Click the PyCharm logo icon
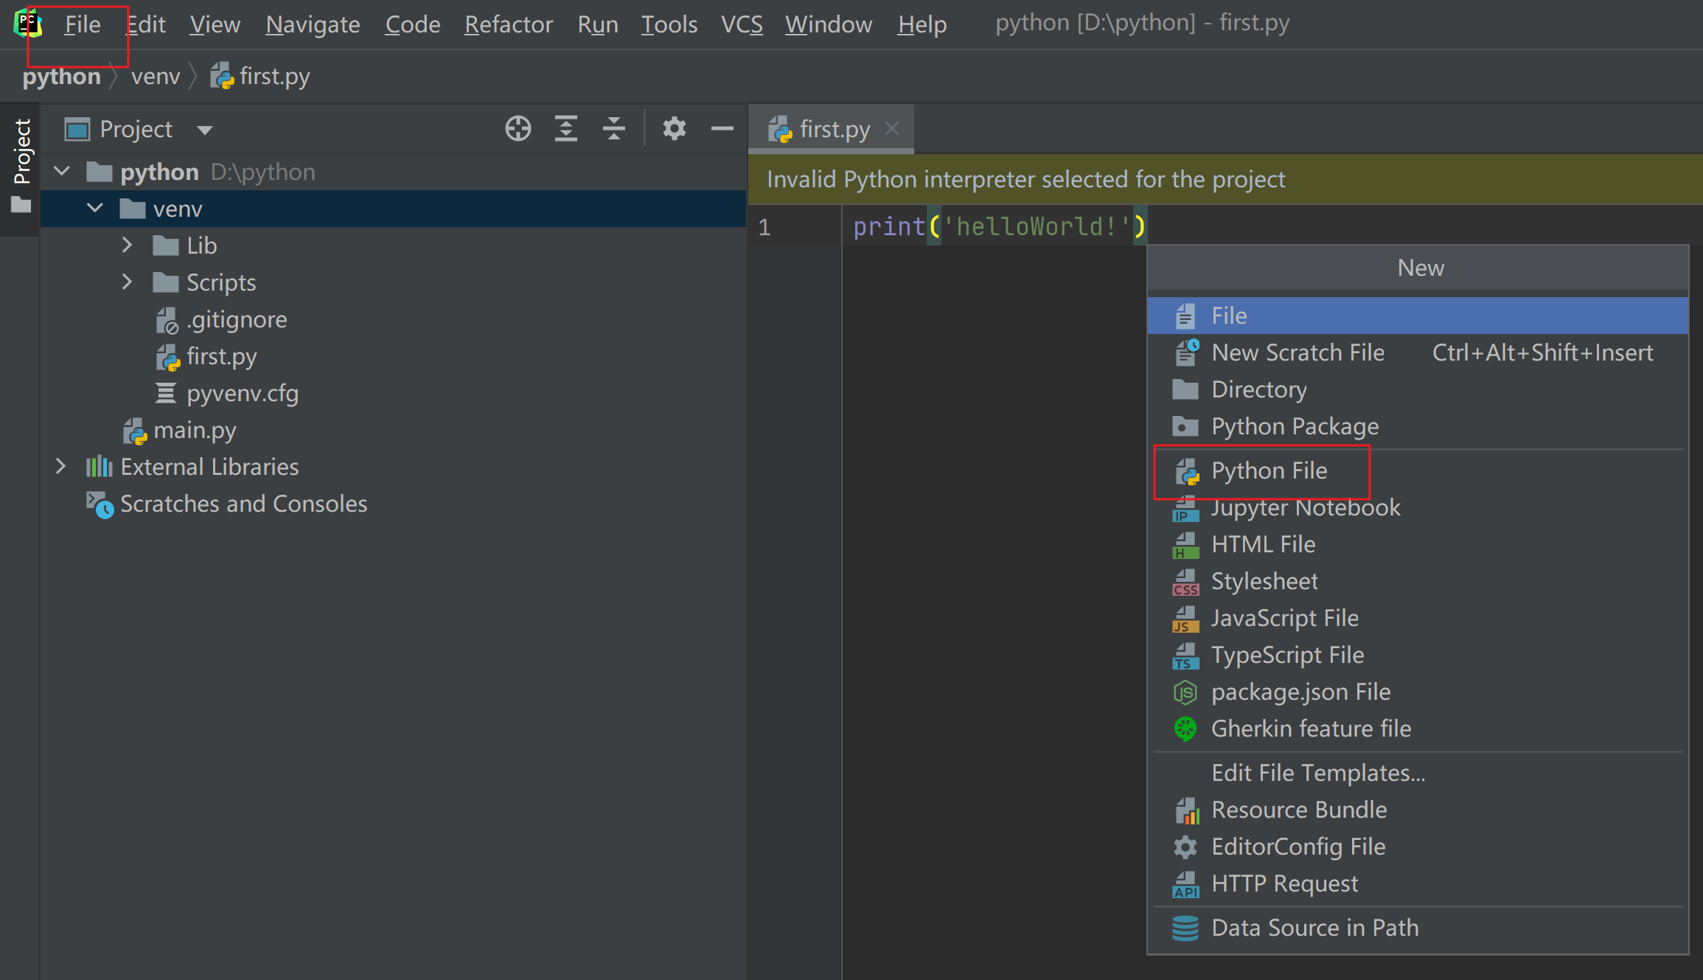1703x980 pixels. (27, 23)
